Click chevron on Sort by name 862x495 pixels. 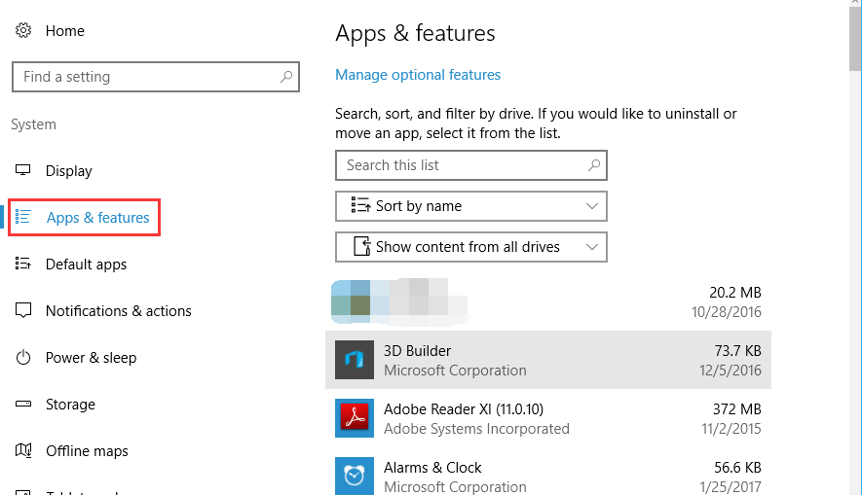592,206
